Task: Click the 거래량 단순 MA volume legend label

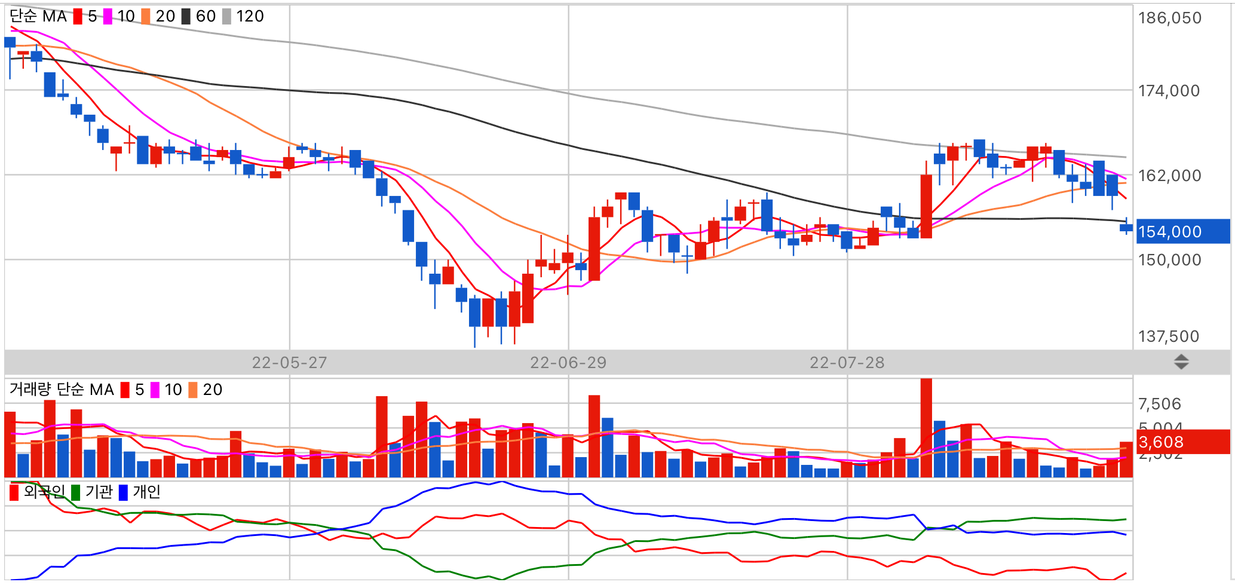Action: click(62, 390)
